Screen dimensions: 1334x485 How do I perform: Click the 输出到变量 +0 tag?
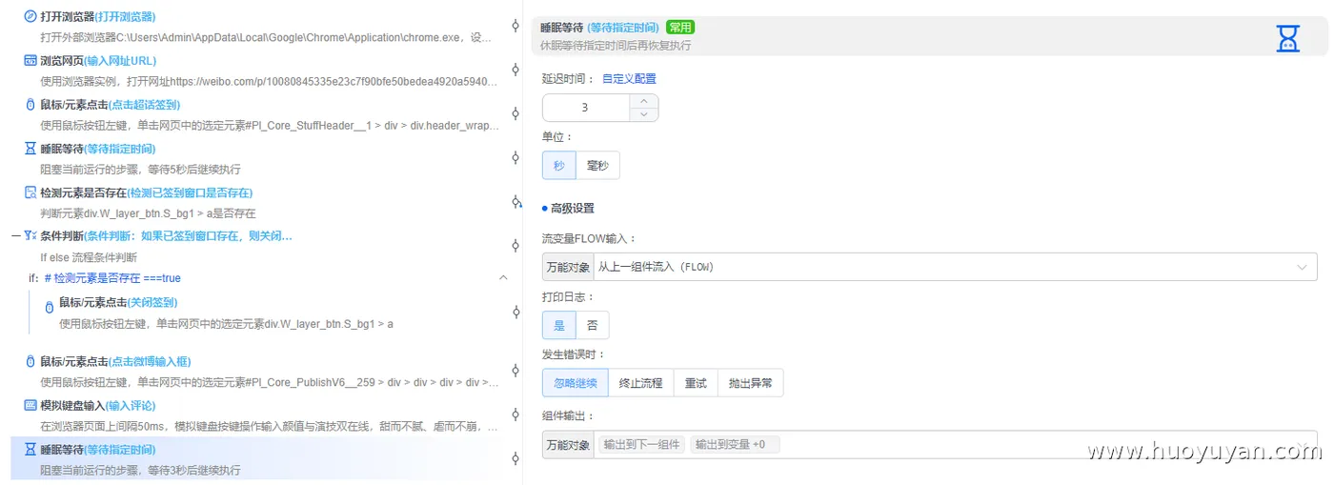click(735, 444)
